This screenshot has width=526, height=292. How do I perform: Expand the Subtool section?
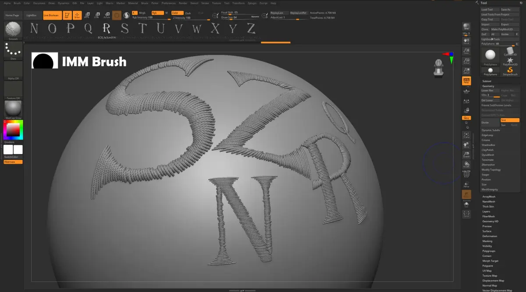(487, 81)
